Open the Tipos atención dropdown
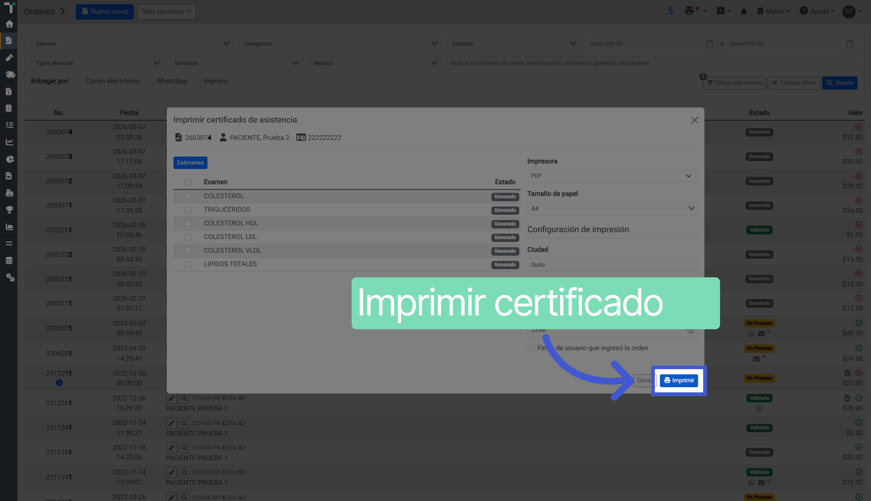This screenshot has height=501, width=871. coord(97,63)
